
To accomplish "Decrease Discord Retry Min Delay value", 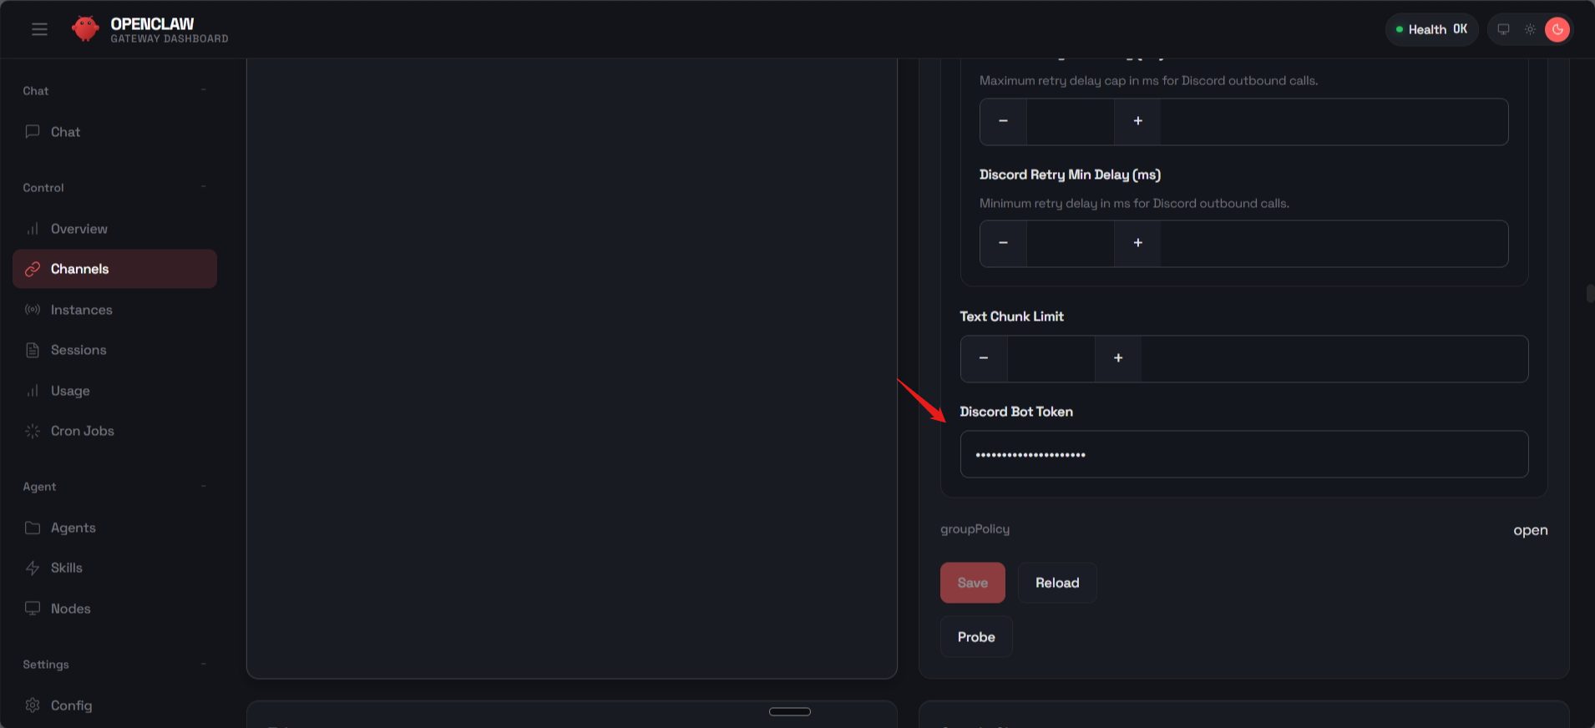I will click(1003, 243).
